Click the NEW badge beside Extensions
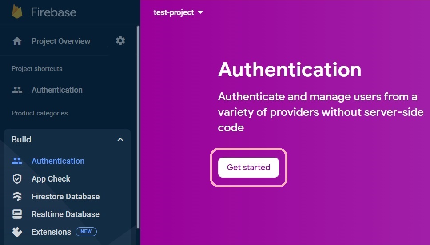The image size is (430, 245). 86,232
